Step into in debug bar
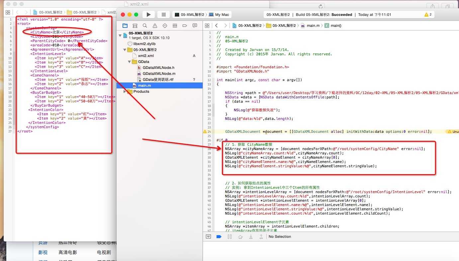Viewport: 459px width, 261px height. pos(251,236)
